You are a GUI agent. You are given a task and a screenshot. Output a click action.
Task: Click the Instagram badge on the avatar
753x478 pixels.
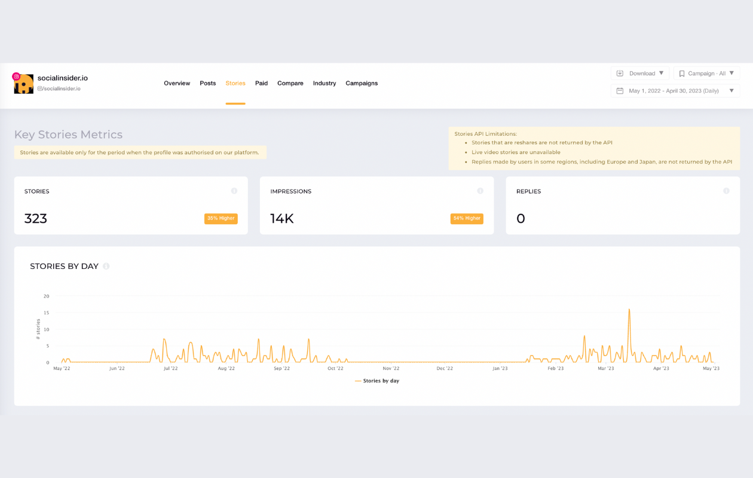pos(17,76)
